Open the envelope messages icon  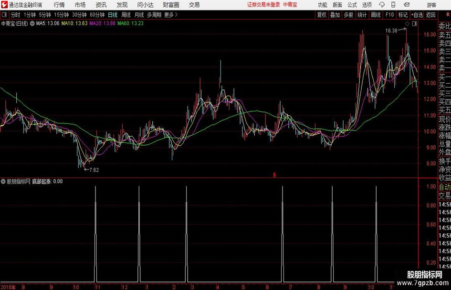[407, 5]
